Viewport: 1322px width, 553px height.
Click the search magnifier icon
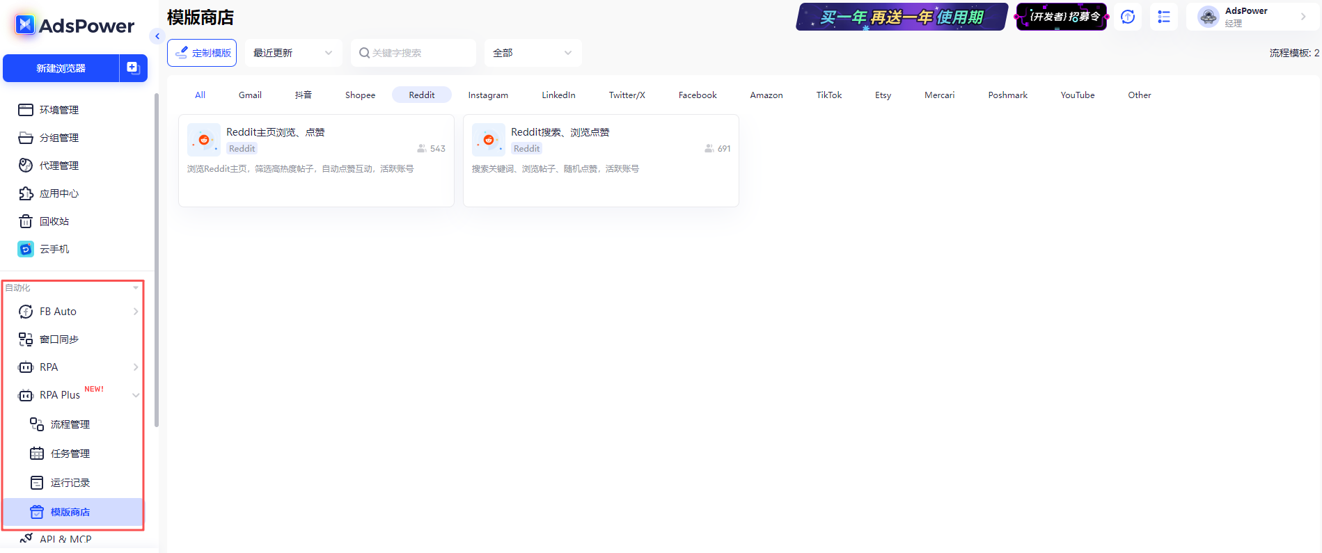coord(364,53)
